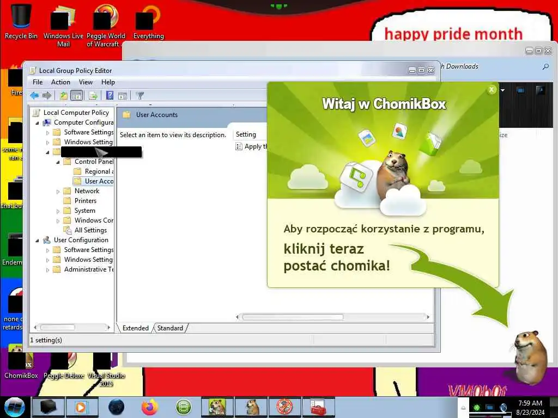The width and height of the screenshot is (558, 418).
Task: Open the blue Help toolbar icon
Action: pos(110,95)
